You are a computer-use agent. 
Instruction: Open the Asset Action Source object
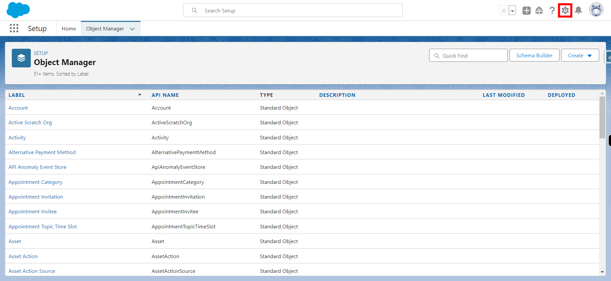click(32, 271)
